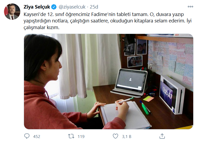The height and width of the screenshot is (142, 198).
Task: Retweet this post using the arrows icon
Action: (x=71, y=136)
